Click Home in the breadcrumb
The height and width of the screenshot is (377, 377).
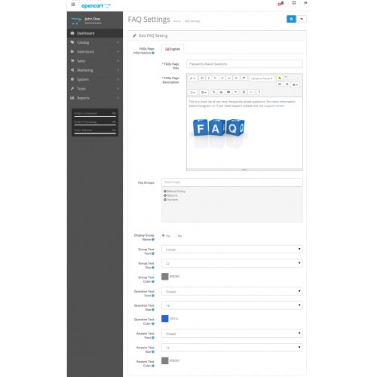point(176,21)
